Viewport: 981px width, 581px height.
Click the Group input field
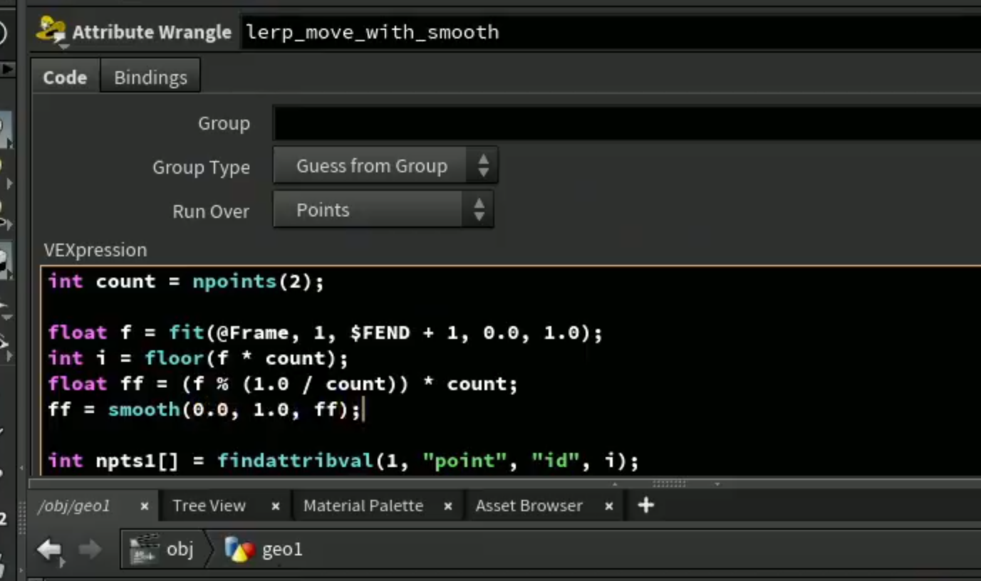627,123
